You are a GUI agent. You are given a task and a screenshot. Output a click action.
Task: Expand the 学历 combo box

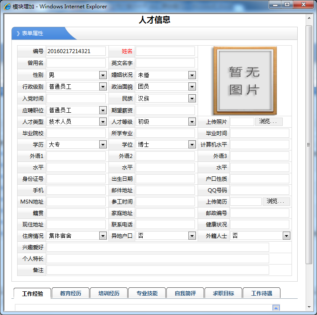(103, 144)
